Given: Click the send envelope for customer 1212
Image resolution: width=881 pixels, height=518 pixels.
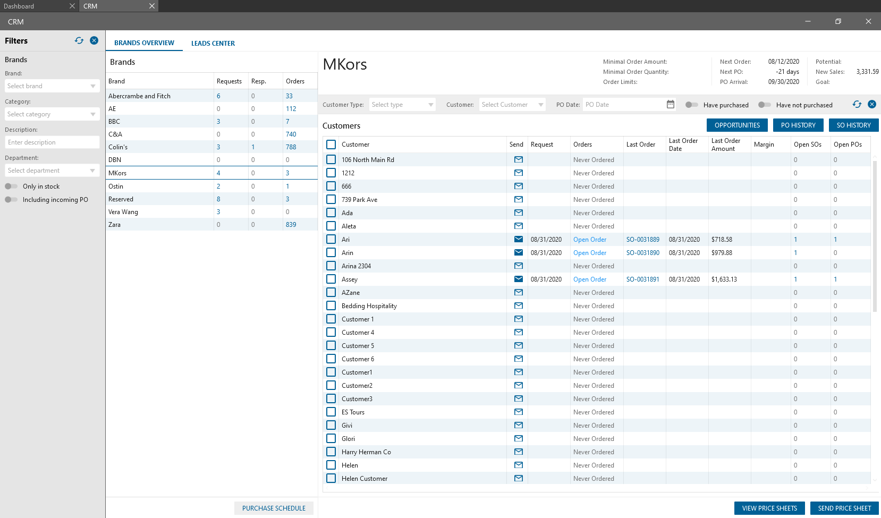Looking at the screenshot, I should 519,173.
